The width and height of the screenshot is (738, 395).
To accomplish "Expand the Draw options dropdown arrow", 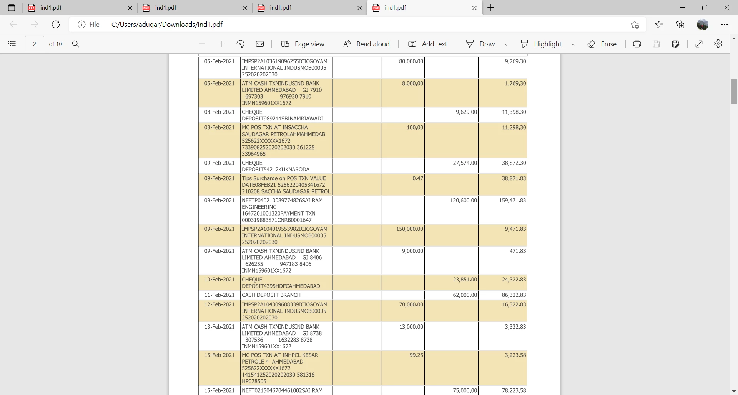I will pos(507,44).
